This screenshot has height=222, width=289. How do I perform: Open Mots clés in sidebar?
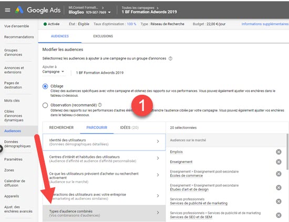[12, 100]
